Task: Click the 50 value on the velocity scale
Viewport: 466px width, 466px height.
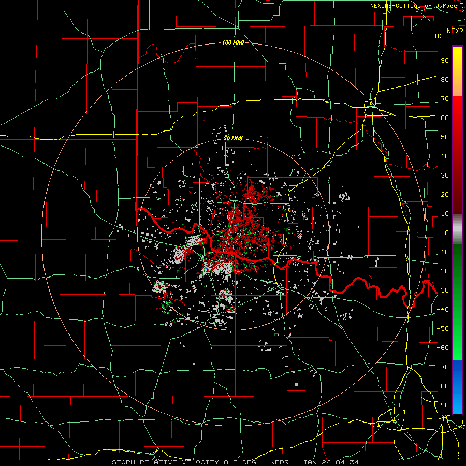Action: click(x=445, y=137)
